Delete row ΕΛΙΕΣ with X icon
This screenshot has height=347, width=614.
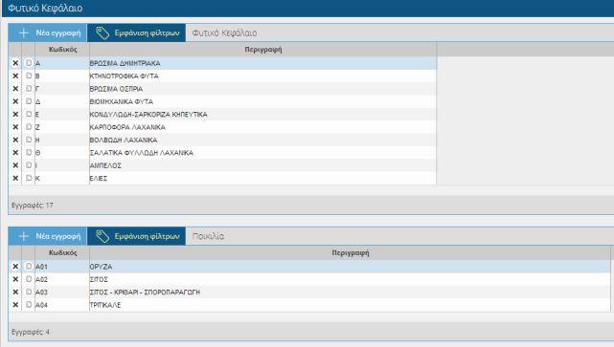tap(15, 178)
